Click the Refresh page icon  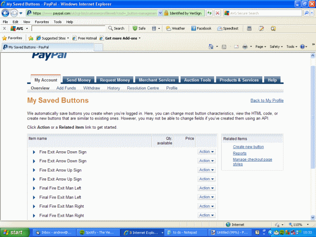click(x=210, y=13)
